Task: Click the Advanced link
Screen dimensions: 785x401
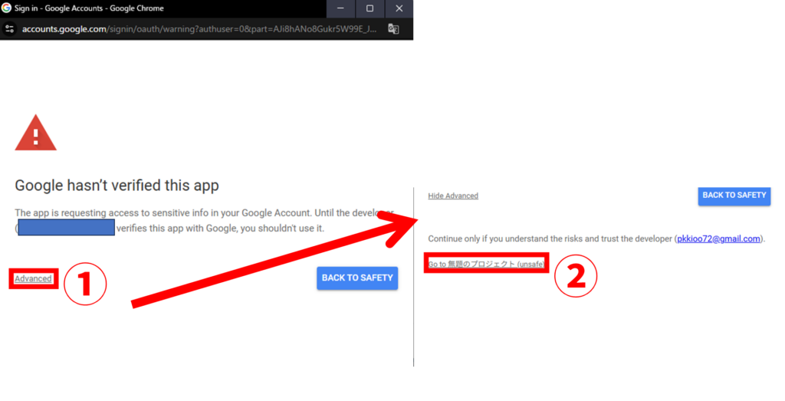Action: coord(33,279)
